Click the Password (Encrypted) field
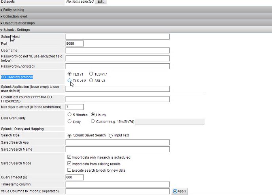The image size is (272, 195). 117,66
